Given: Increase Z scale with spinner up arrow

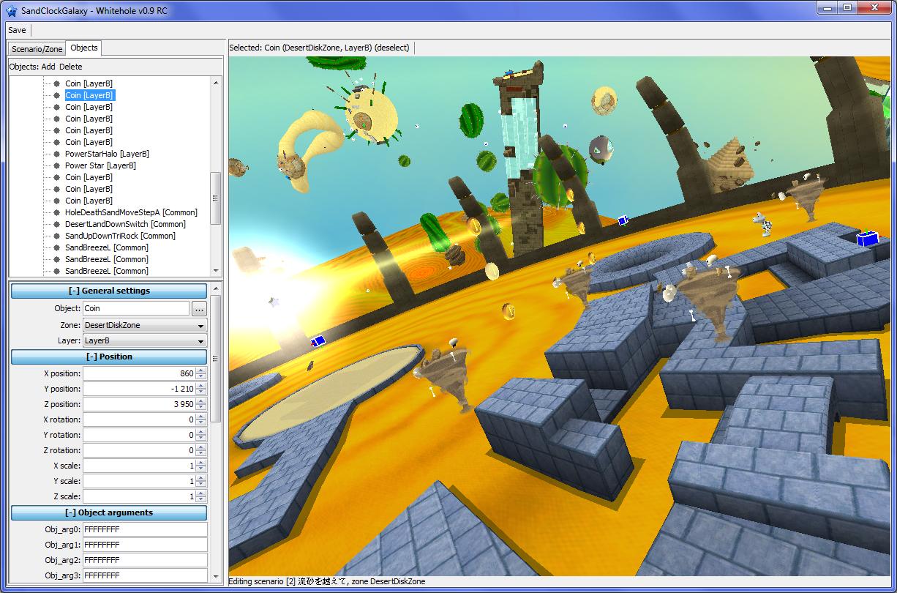Looking at the screenshot, I should tap(201, 493).
